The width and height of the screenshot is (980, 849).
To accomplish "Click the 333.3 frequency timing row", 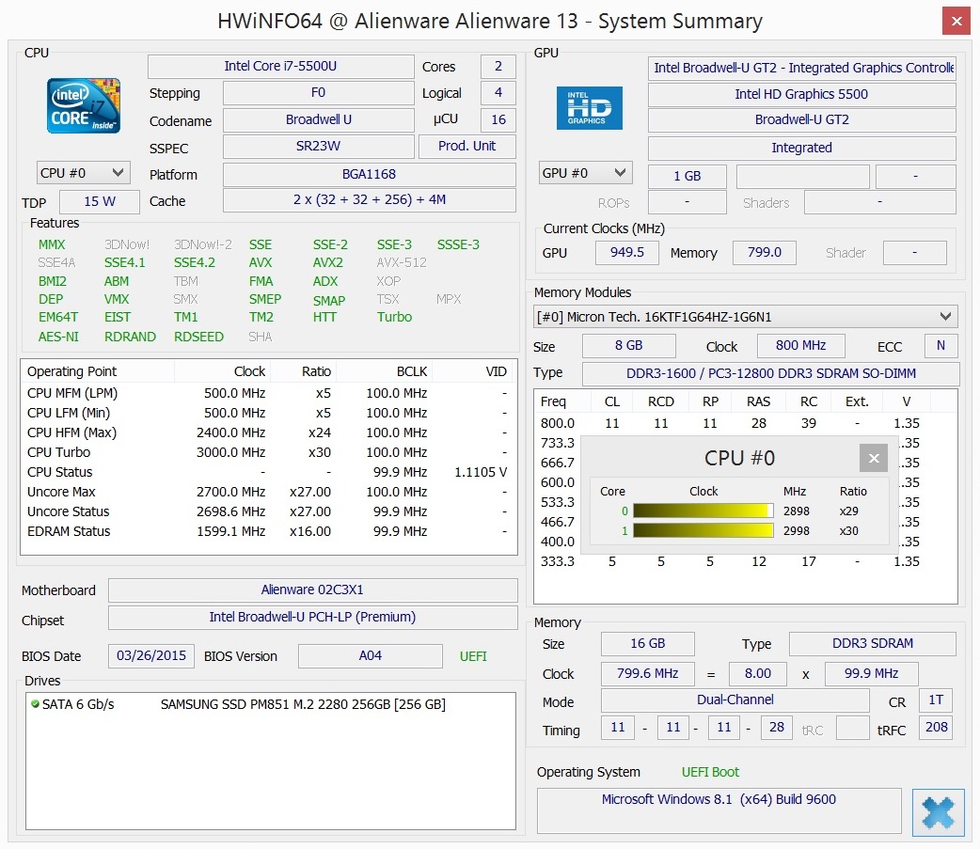I will tap(745, 561).
